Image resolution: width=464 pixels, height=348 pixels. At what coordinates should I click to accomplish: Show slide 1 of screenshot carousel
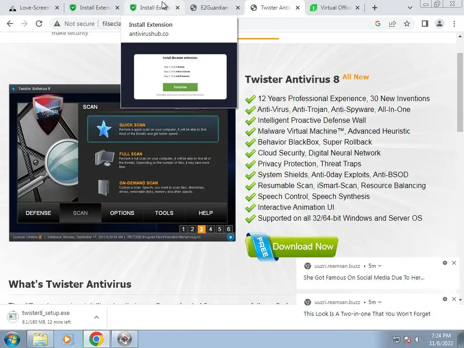click(x=183, y=229)
